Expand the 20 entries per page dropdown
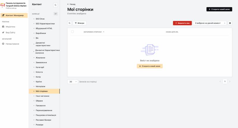238x128 pixels. click(x=73, y=81)
